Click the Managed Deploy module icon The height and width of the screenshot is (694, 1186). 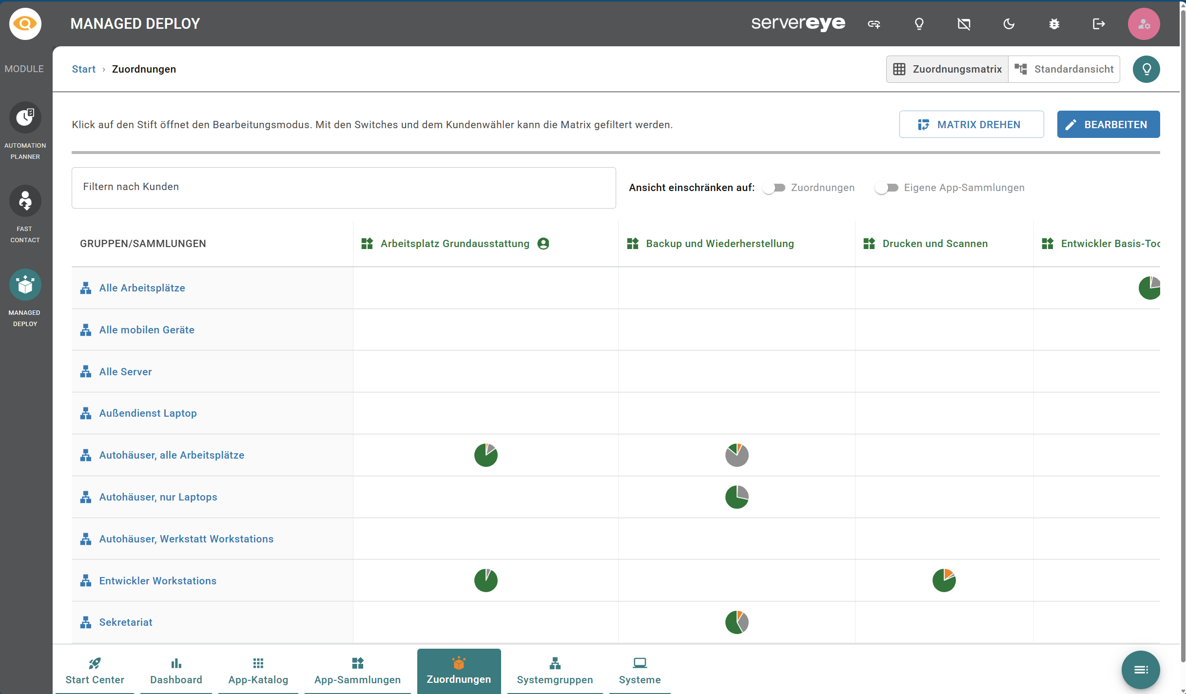25,285
